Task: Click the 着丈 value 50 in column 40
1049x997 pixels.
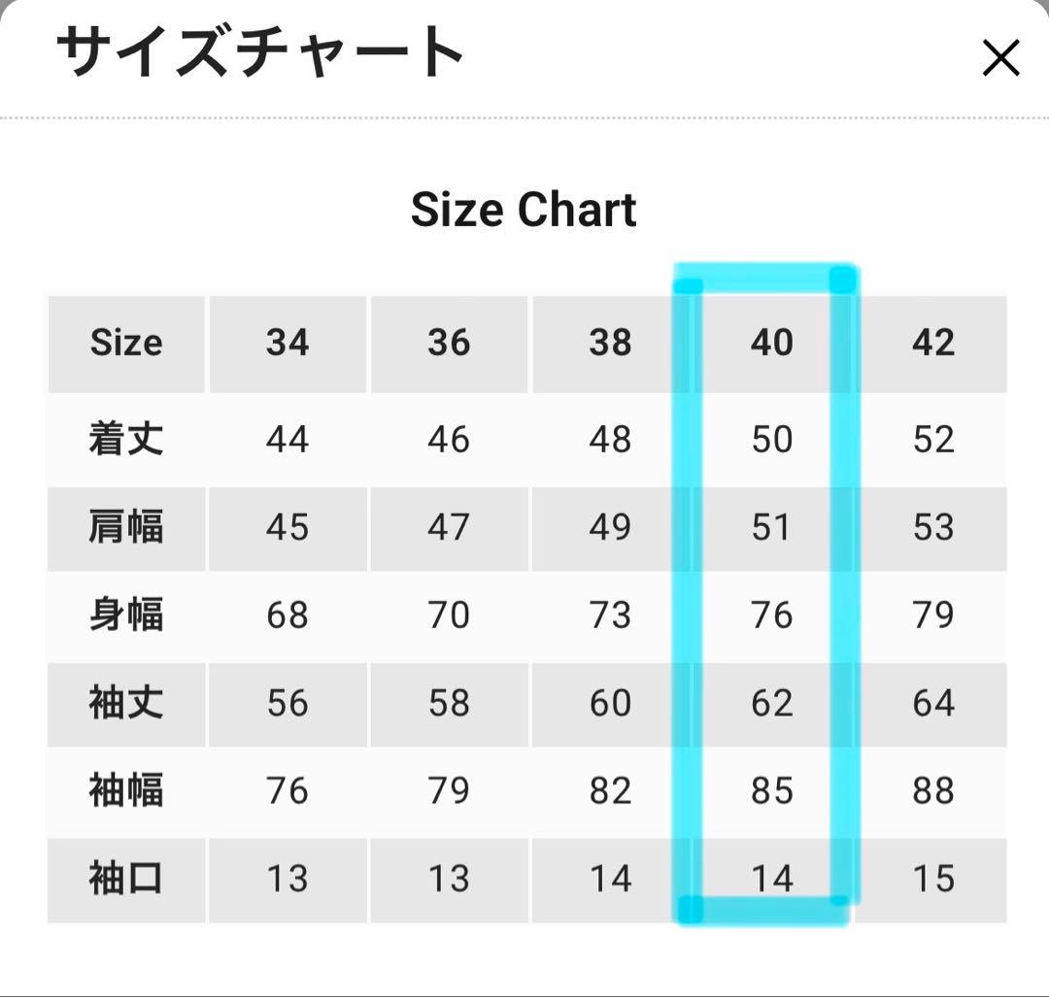Action: [772, 439]
